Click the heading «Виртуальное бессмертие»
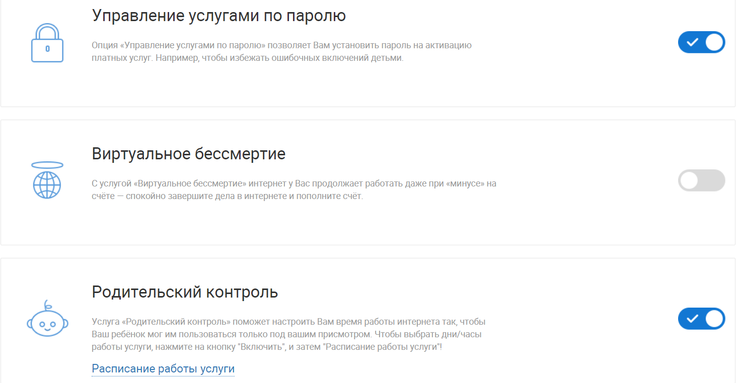Screen dimensions: 737x383 (189, 154)
